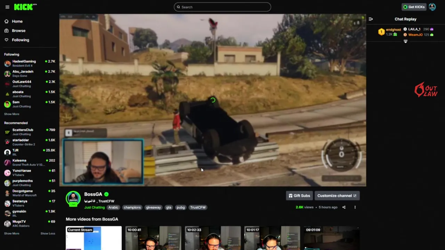The image size is (445, 250).
Task: Open starladder channel avatar
Action: [7, 142]
